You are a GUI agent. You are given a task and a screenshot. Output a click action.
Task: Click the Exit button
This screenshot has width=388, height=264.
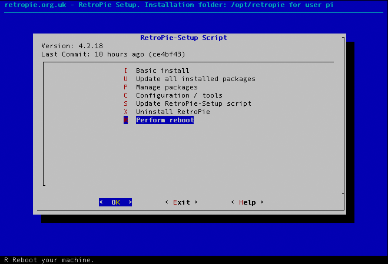(181, 202)
